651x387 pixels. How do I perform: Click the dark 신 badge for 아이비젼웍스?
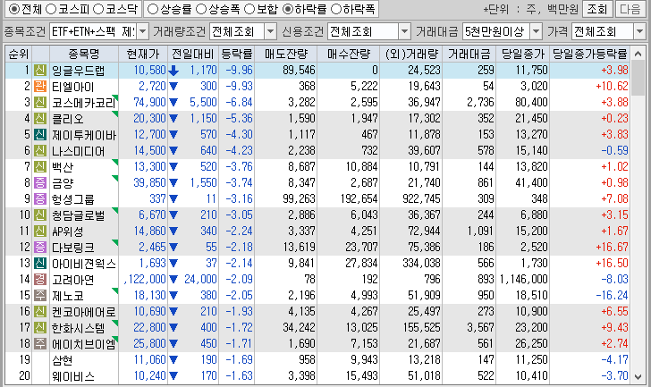[40, 264]
